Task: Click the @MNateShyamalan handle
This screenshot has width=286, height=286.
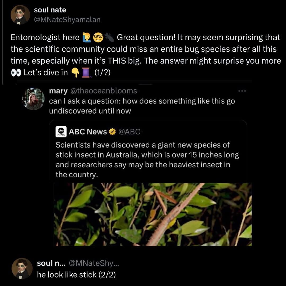Action: pyautogui.click(x=67, y=19)
